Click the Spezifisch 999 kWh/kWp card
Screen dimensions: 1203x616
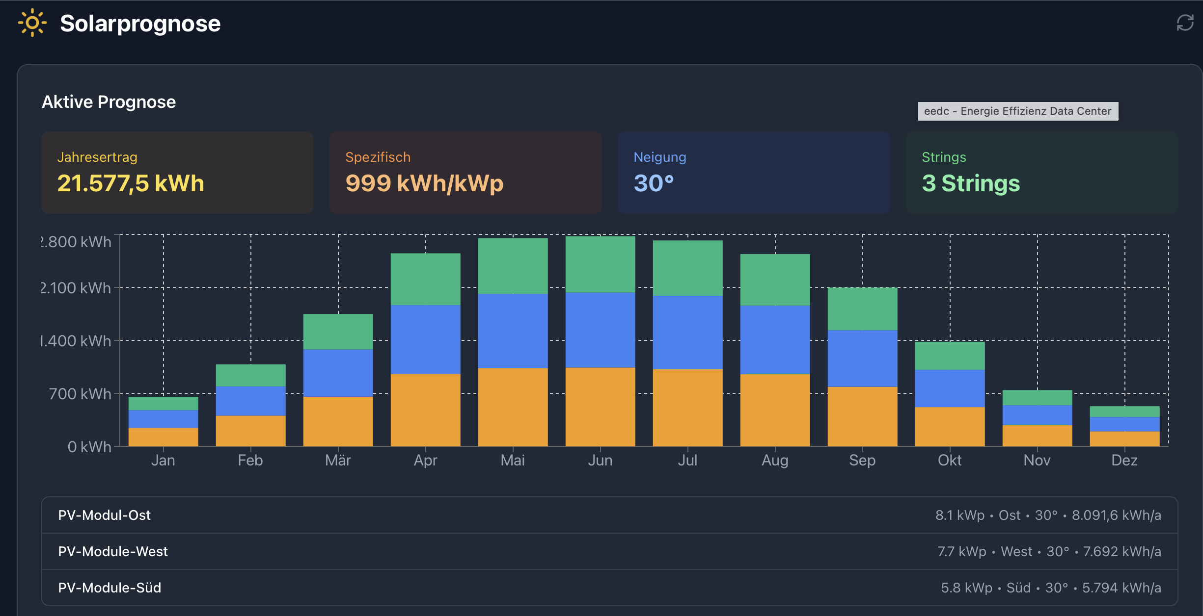(465, 172)
